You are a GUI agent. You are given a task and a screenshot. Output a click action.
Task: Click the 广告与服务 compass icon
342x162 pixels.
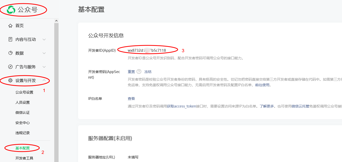pos(10,67)
